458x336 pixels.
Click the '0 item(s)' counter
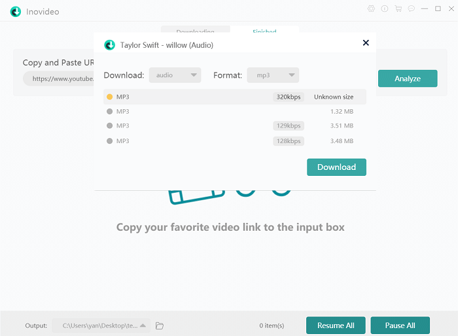[272, 326]
